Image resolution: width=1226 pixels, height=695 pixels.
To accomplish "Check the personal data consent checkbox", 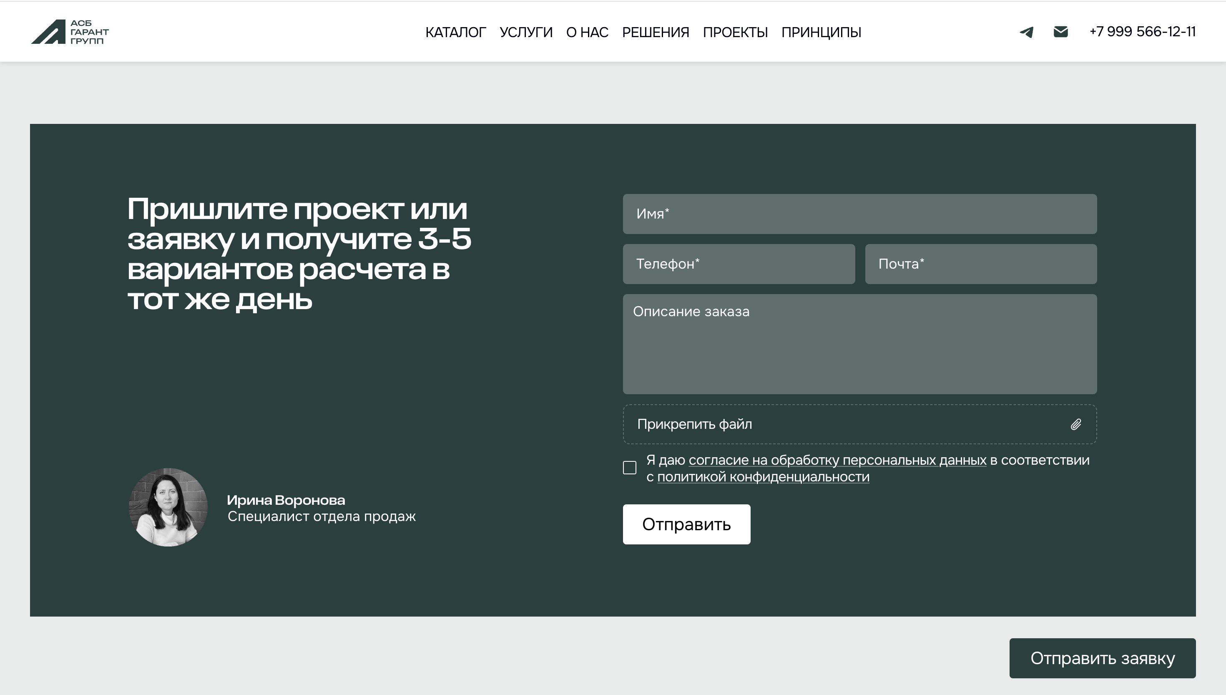I will pos(629,468).
